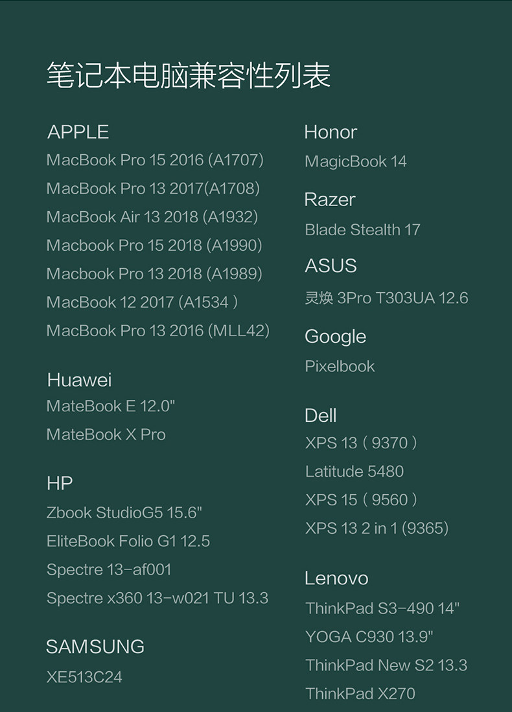The image size is (512, 712).
Task: Click the Huawei brand heading
Action: (79, 380)
